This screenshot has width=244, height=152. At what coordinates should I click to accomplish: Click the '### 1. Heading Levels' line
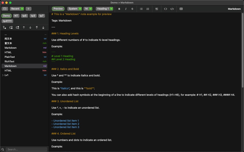tap(65, 34)
